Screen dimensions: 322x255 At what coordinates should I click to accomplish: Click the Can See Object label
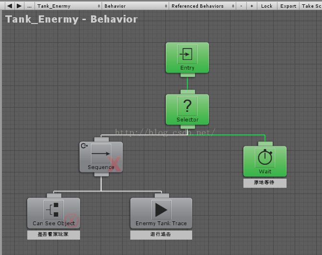click(x=54, y=223)
